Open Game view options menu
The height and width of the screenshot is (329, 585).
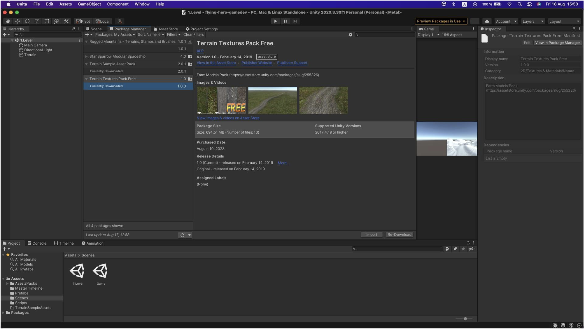473,29
